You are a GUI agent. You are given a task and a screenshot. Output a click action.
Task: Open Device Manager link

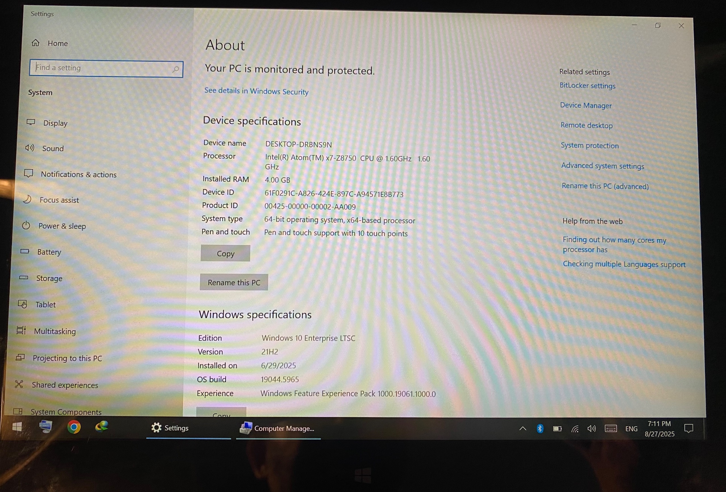coord(586,105)
